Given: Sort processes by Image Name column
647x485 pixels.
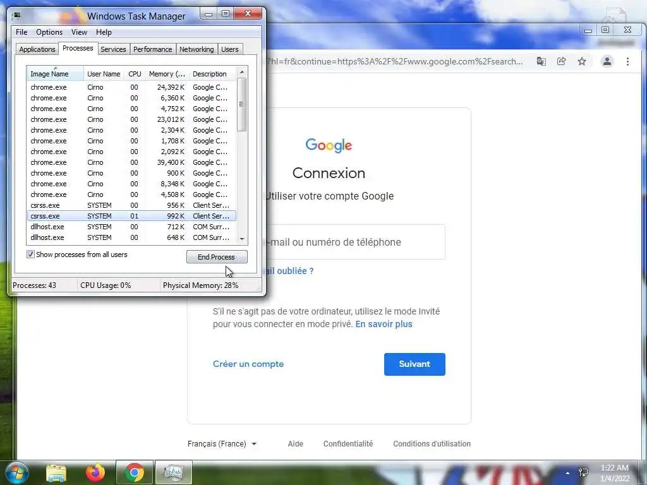Looking at the screenshot, I should (56, 74).
